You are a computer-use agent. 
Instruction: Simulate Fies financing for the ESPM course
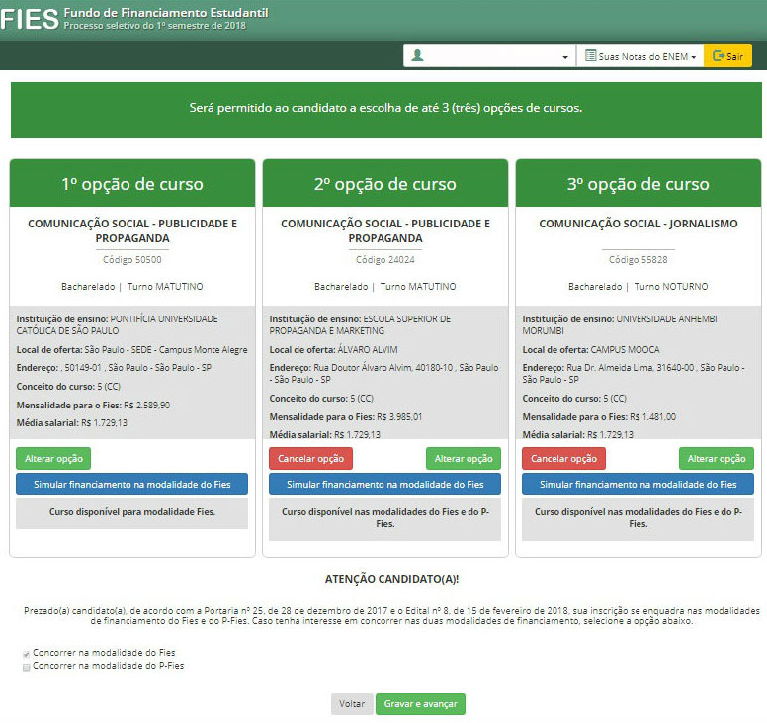coord(384,484)
